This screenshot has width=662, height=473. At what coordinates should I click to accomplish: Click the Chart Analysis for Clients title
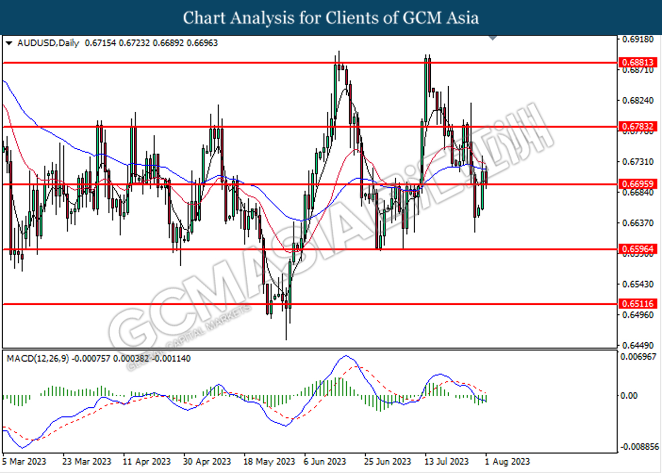[x=331, y=18]
